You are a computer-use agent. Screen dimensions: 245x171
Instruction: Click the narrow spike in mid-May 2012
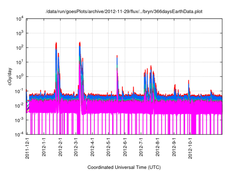117,56
